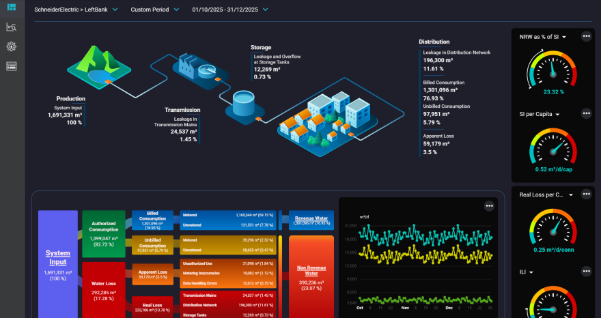
Task: Click the yellow series line in the chart
Action: pyautogui.click(x=425, y=255)
